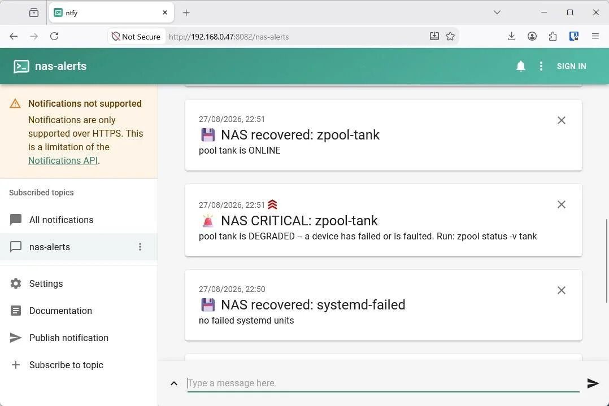Select All notifications in sidebar
Screen dimensions: 609x406
tap(79, 220)
